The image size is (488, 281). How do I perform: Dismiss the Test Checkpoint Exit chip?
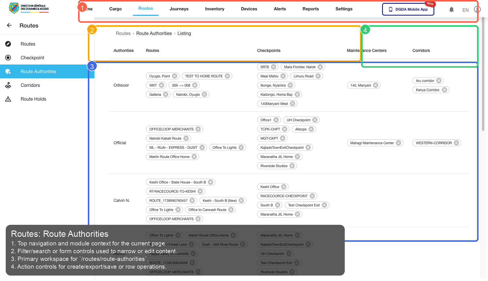point(324,205)
